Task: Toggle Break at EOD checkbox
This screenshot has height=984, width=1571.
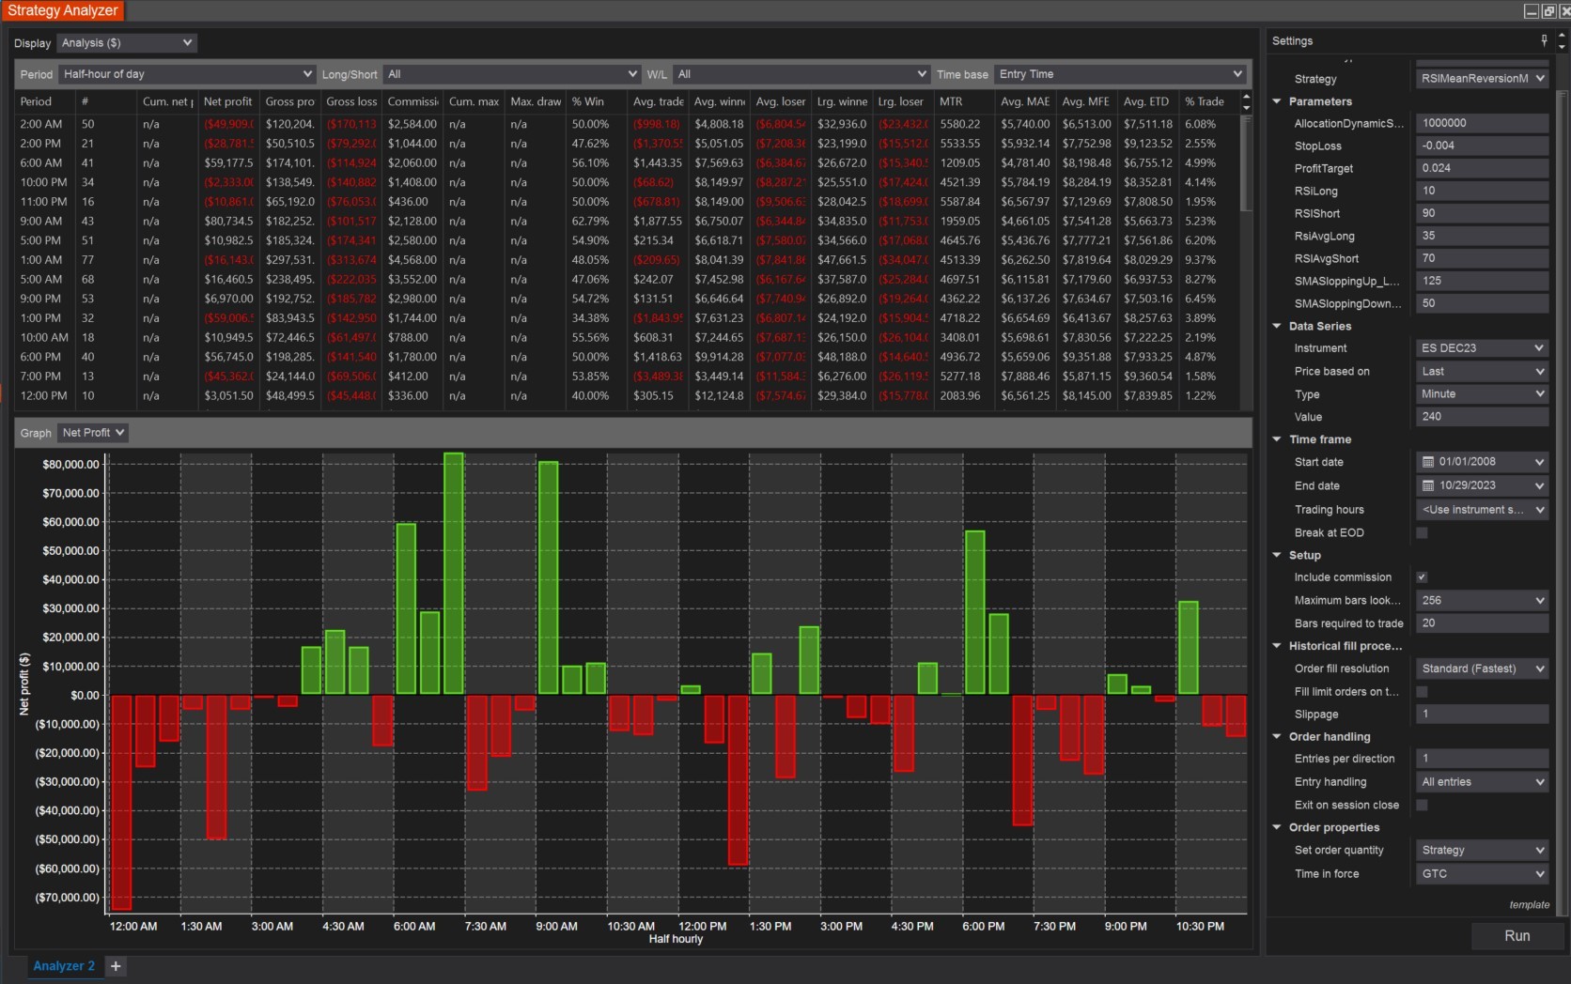Action: point(1422,532)
